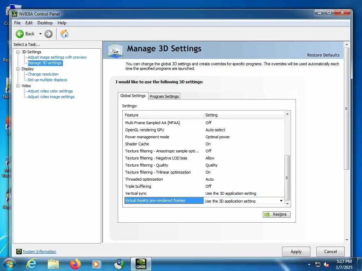Screen dimensions: 362x271
Task: Open Internet Explorer from the taskbar
Action: [31, 264]
